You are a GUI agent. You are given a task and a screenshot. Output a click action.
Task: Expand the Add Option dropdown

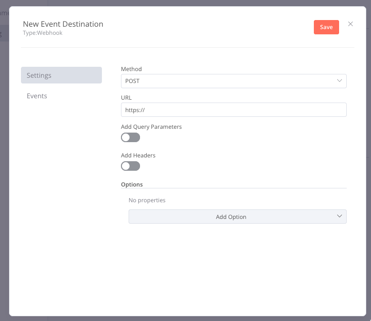pos(231,217)
